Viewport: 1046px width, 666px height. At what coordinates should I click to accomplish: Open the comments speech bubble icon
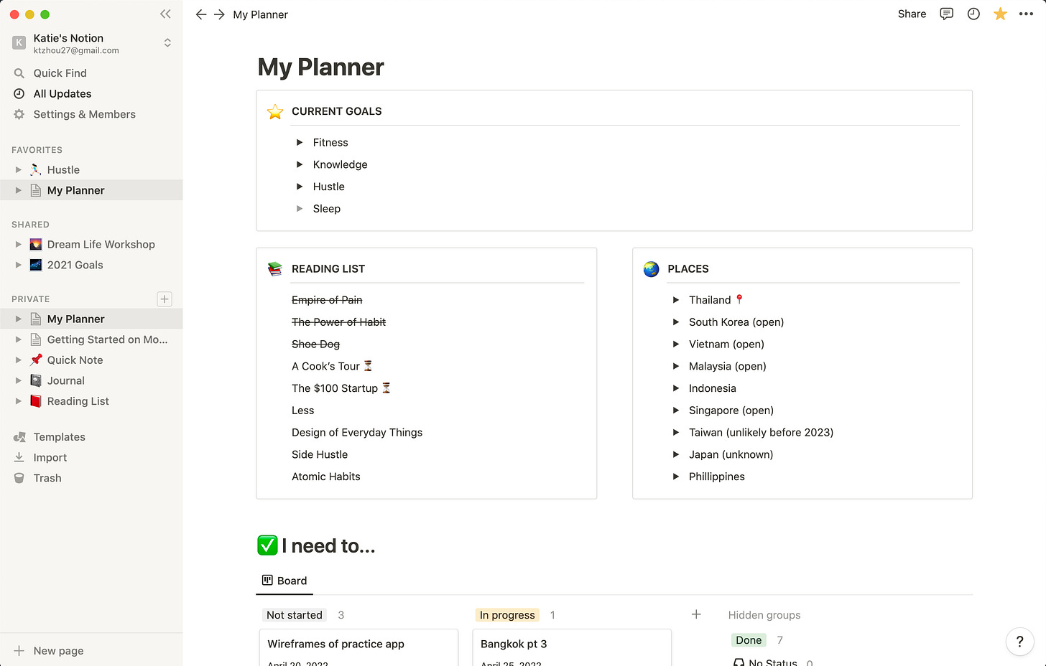(947, 14)
